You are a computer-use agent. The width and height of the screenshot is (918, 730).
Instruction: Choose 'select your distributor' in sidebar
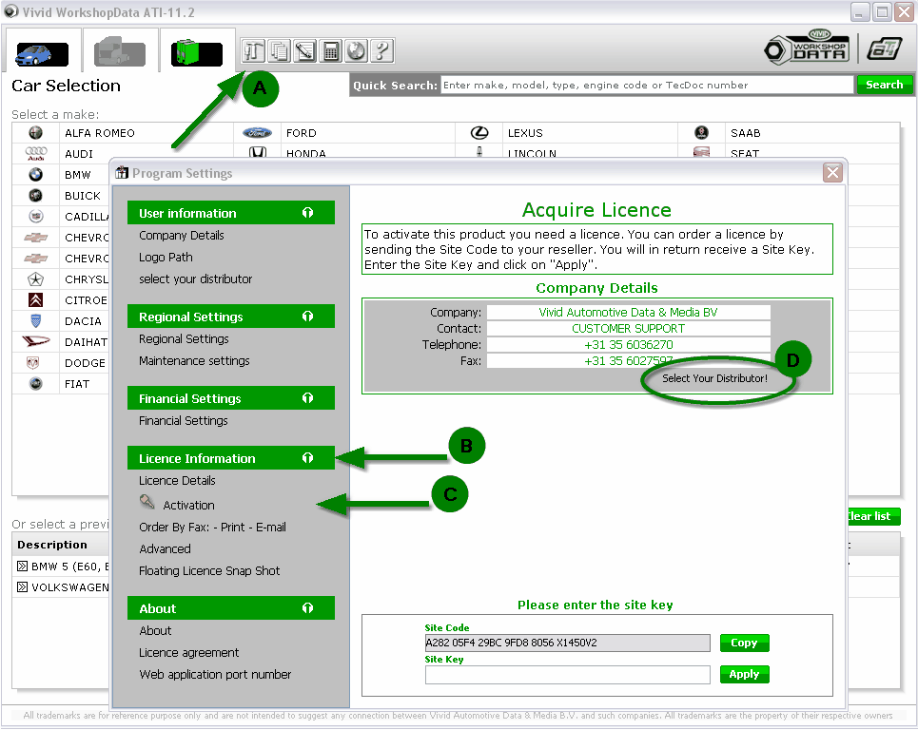tap(196, 279)
